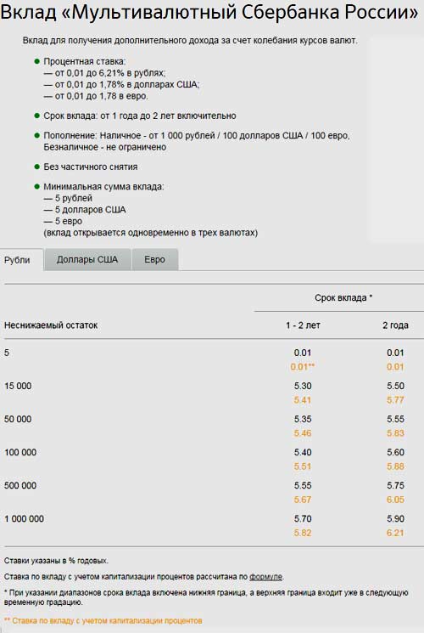424x633 pixels.
Task: Click the 1 - 2 лет column header
Action: tap(303, 325)
